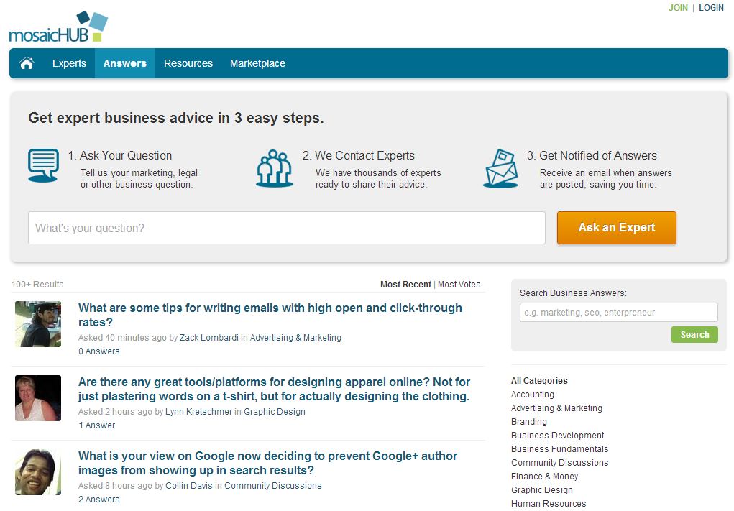734x511 pixels.
Task: Click the LOGIN link
Action: coord(711,8)
